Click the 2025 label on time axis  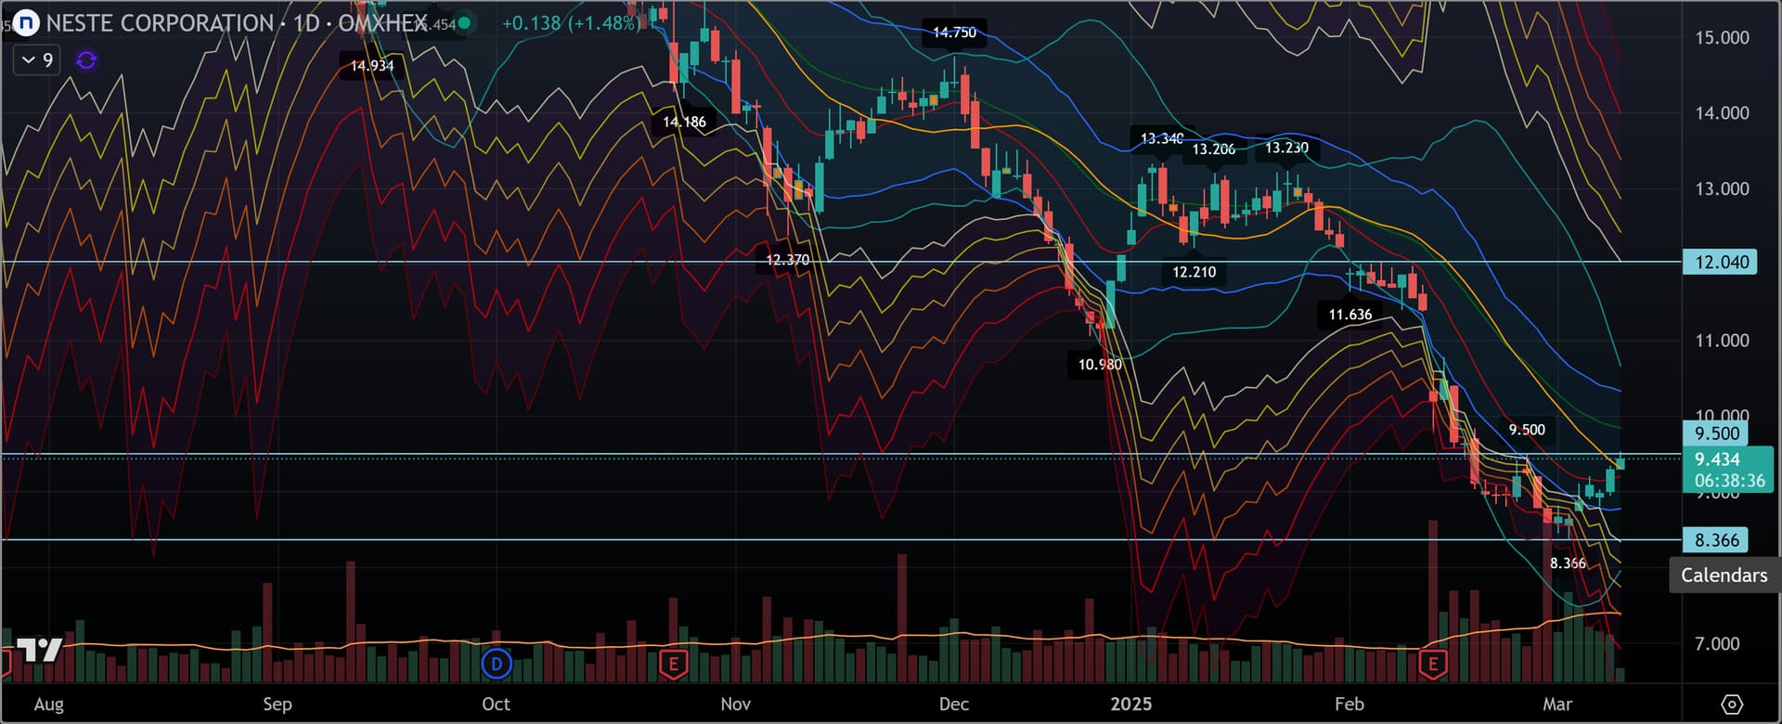1130,705
